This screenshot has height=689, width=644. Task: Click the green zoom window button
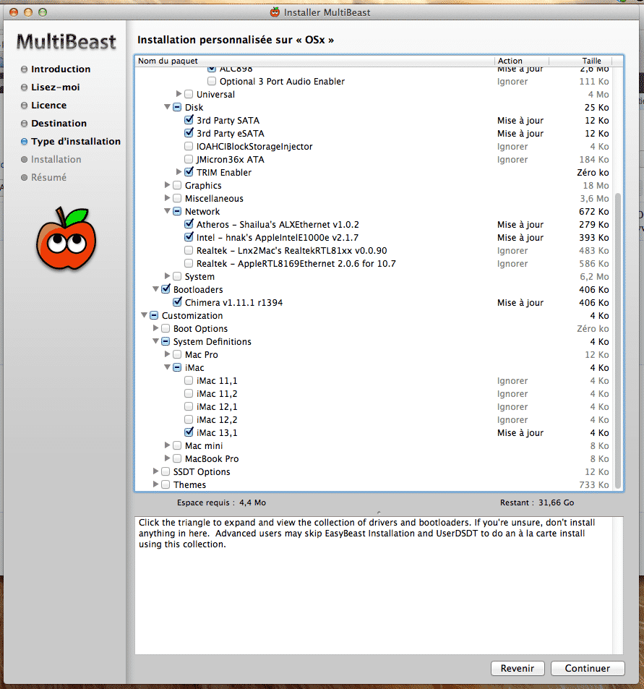43,12
